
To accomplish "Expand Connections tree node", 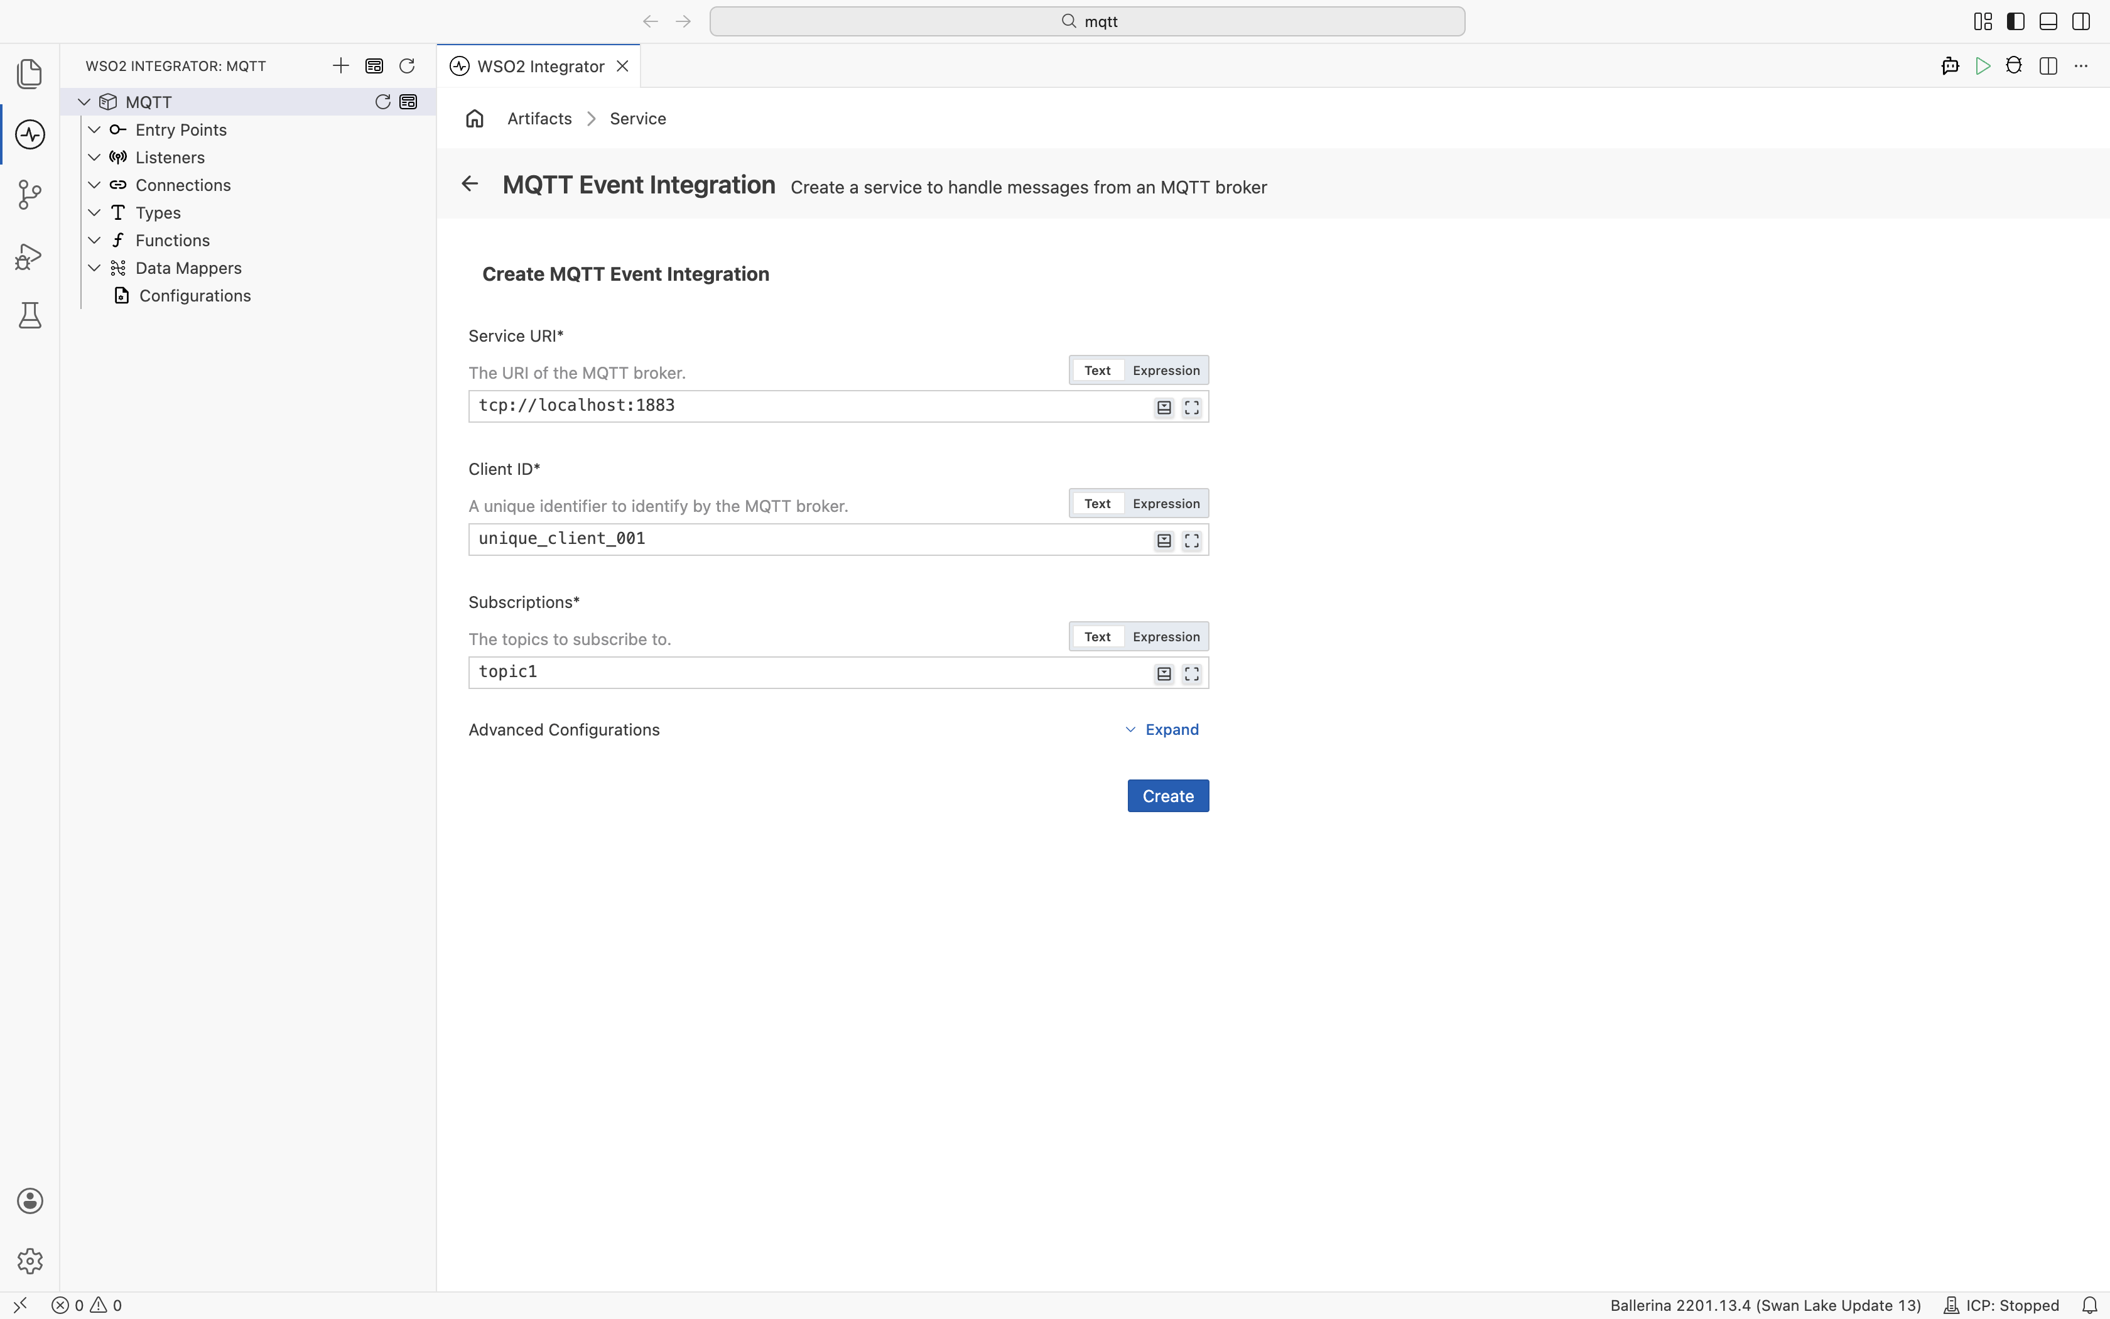I will (x=94, y=185).
